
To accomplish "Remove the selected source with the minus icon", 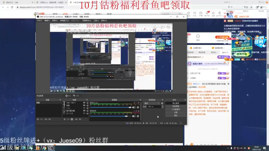I will click(68, 119).
